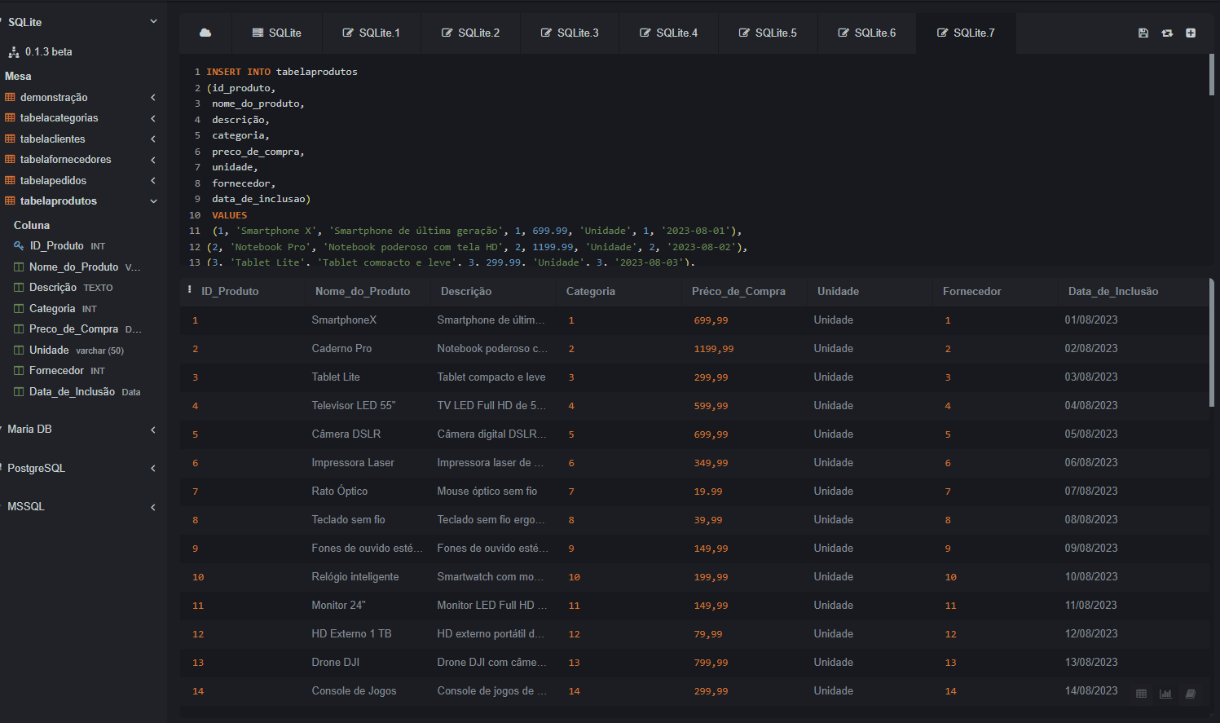Viewport: 1220px width, 723px height.
Task: Click the Relógio inteligente cell
Action: [355, 576]
